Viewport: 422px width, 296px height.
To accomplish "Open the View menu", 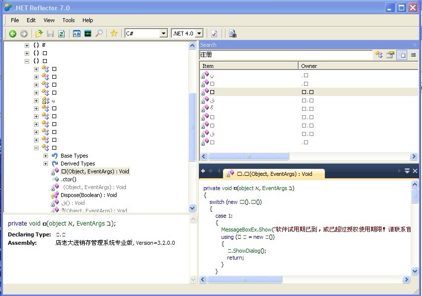I will click(49, 20).
